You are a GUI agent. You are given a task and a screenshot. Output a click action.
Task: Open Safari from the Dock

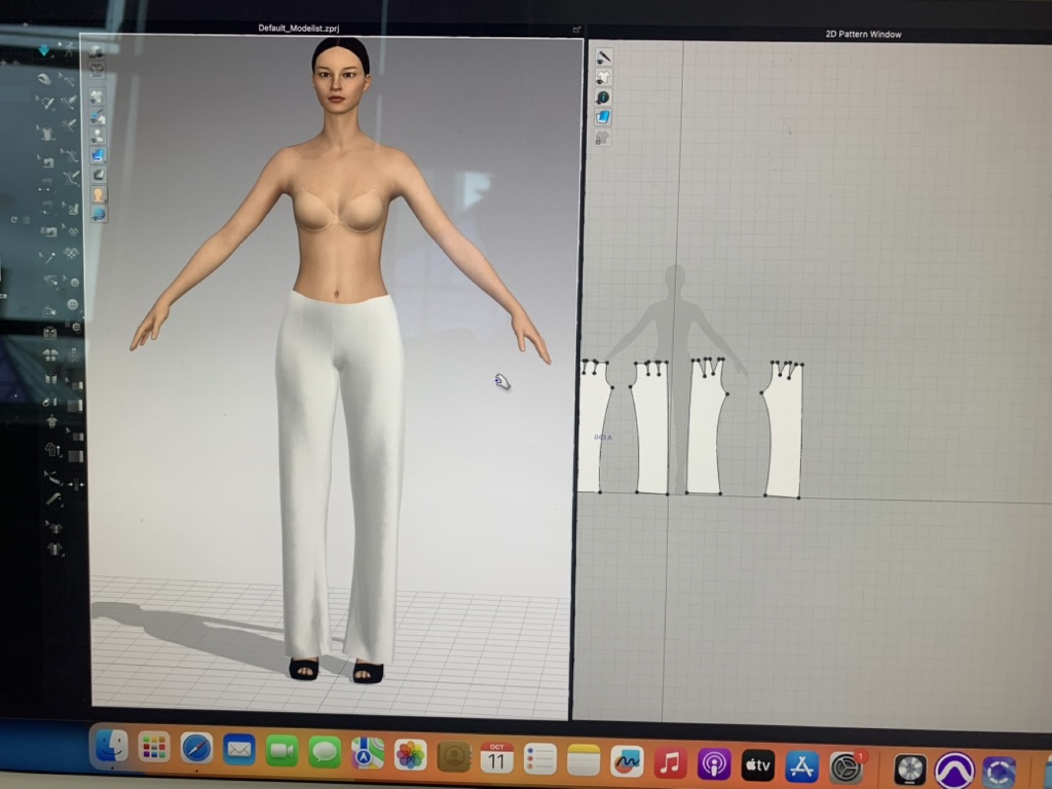point(196,748)
